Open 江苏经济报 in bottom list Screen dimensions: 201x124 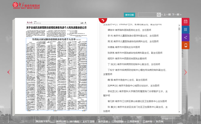(118, 121)
